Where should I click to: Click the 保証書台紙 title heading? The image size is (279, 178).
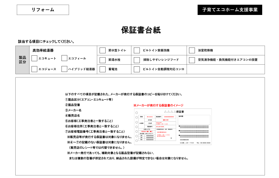tap(141, 30)
